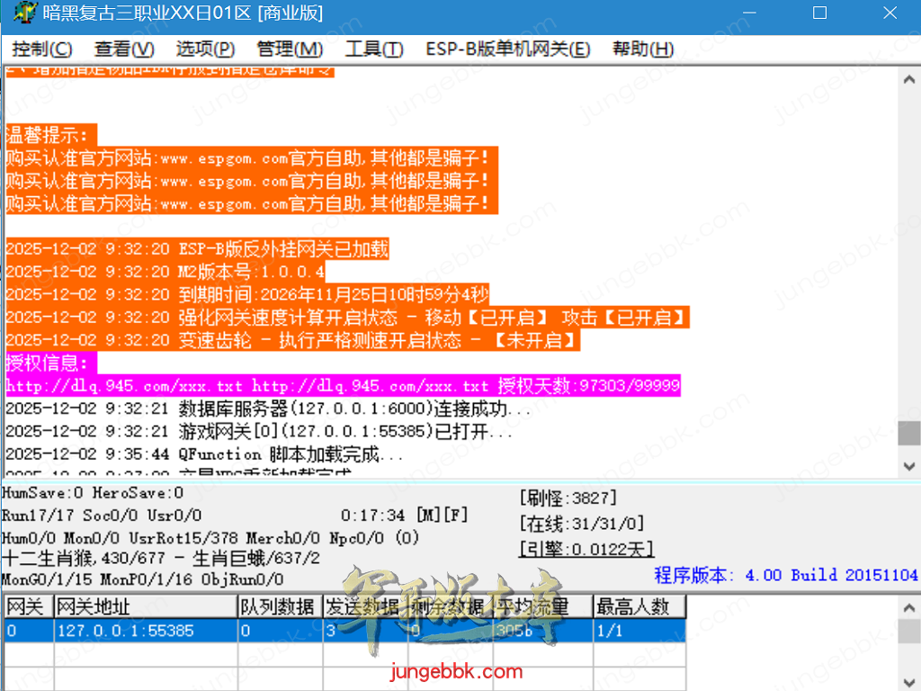
Task: Open the 选项(P) menu
Action: coord(205,49)
